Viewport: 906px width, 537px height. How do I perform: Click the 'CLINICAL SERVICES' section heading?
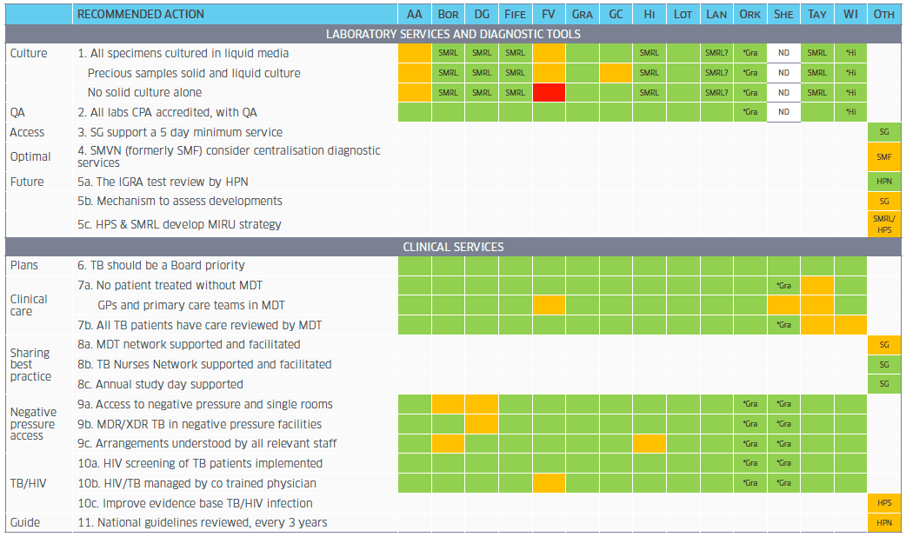pyautogui.click(x=453, y=247)
